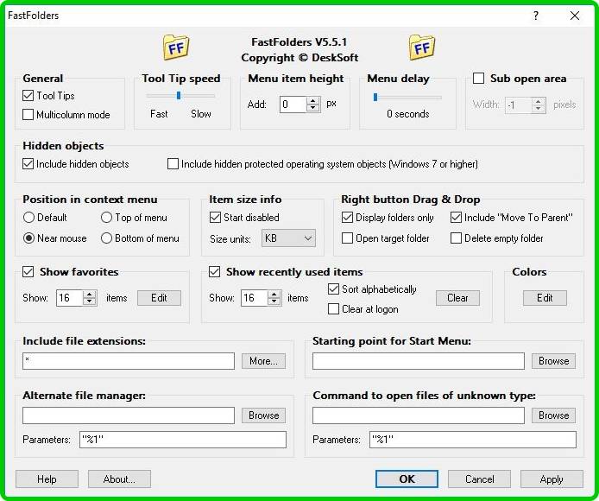The width and height of the screenshot is (599, 501).
Task: Click unknown type command Parameters field
Action: click(x=473, y=440)
